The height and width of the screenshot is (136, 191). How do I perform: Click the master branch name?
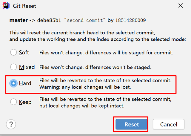click(x=19, y=20)
